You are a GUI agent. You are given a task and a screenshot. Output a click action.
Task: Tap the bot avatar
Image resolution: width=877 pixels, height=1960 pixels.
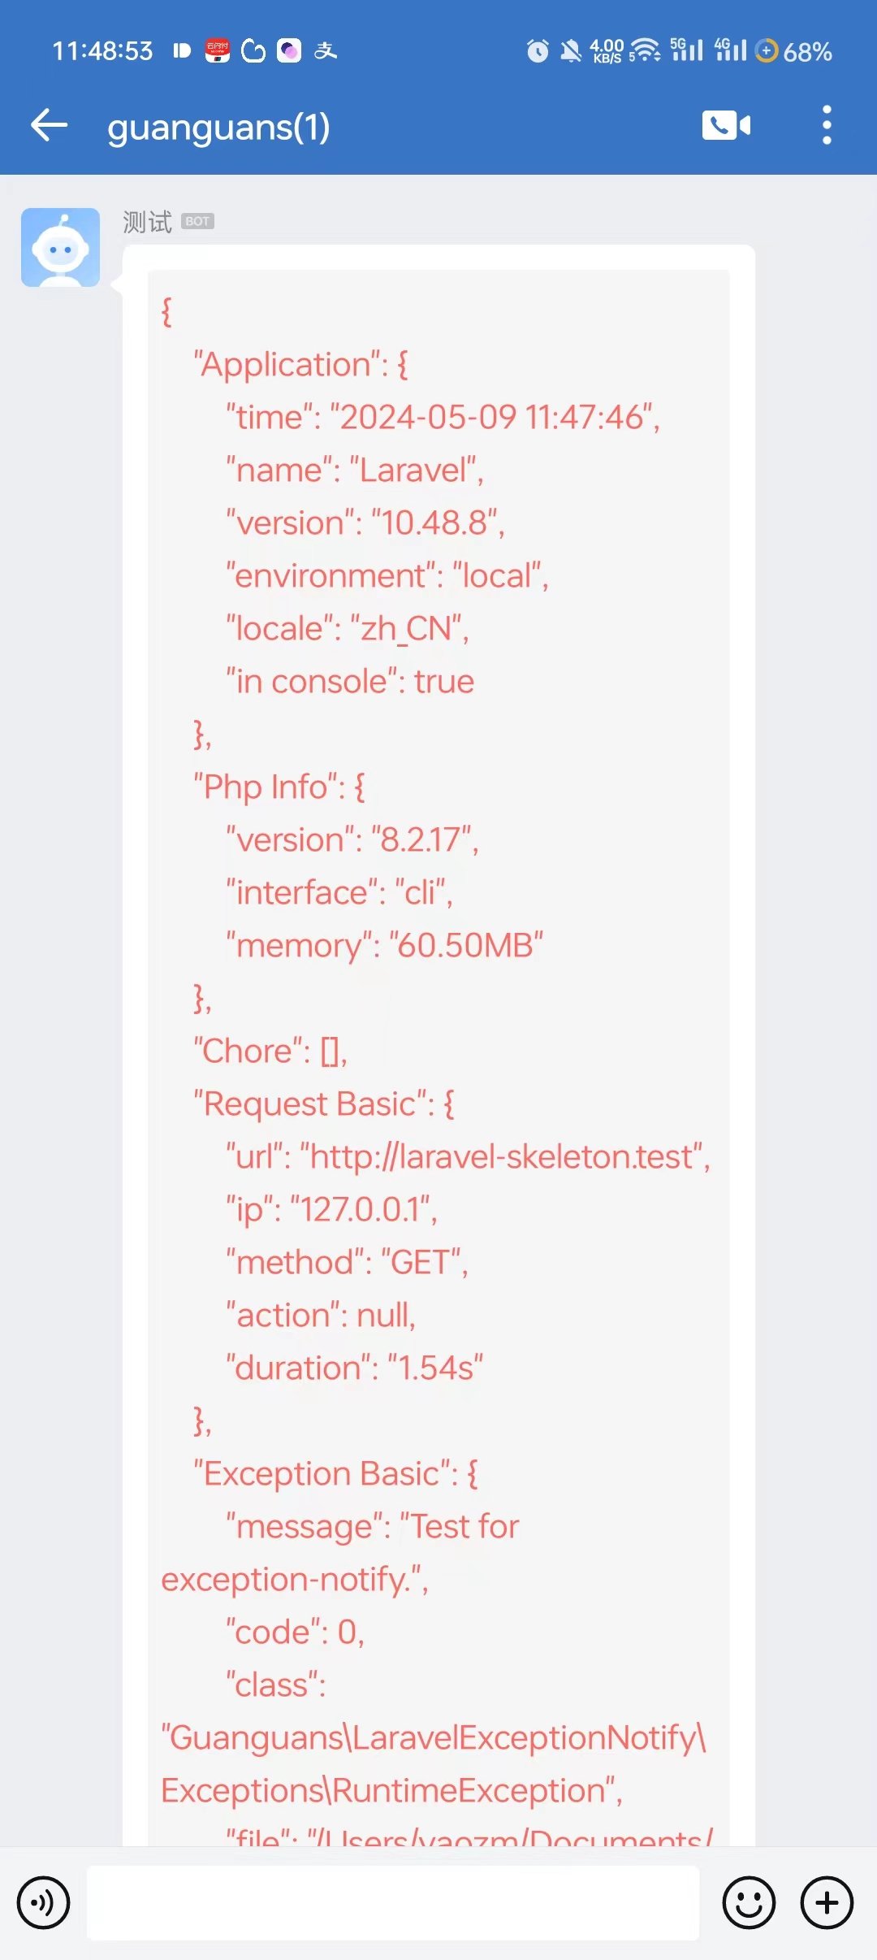pos(60,247)
